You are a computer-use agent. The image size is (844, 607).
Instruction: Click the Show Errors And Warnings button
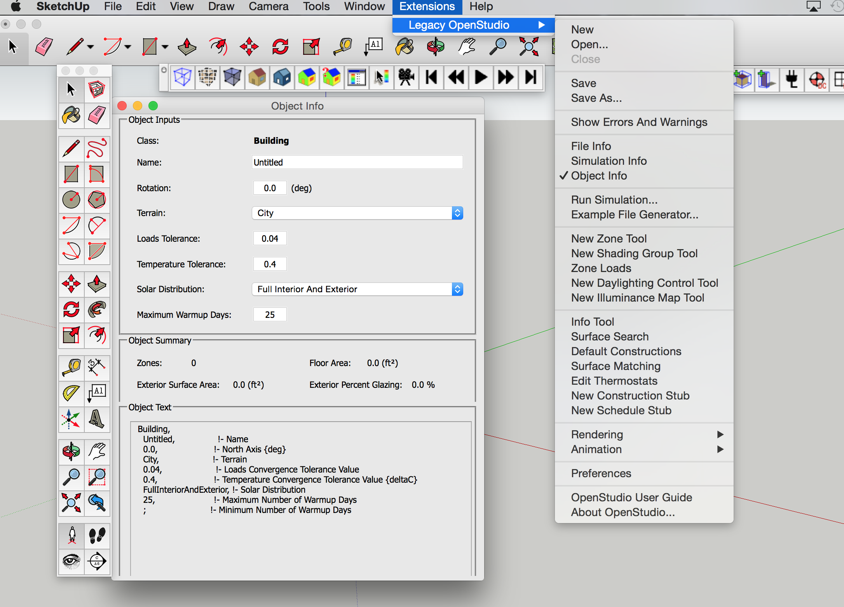[639, 122]
